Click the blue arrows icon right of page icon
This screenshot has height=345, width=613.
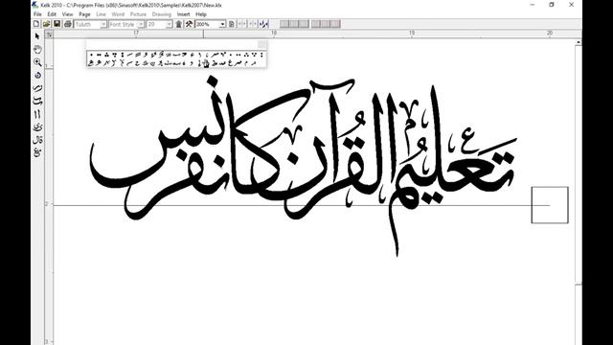pyautogui.click(x=264, y=24)
